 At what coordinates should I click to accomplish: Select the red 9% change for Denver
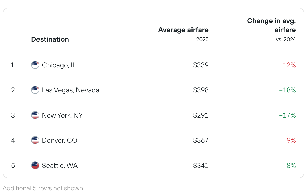coord(291,140)
